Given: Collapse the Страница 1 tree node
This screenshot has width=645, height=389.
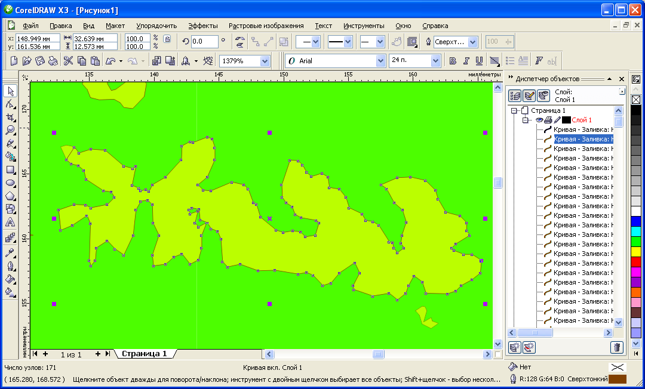Looking at the screenshot, I should point(513,110).
